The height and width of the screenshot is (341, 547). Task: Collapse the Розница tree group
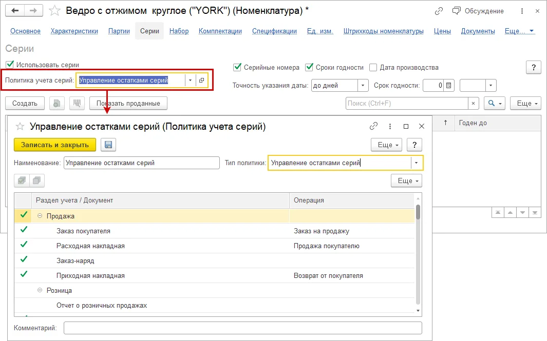click(40, 290)
